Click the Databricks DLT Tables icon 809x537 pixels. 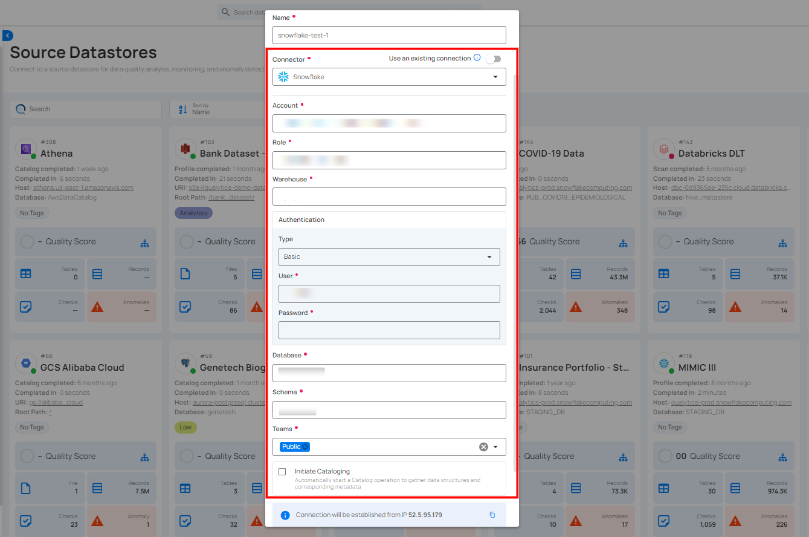coord(663,274)
